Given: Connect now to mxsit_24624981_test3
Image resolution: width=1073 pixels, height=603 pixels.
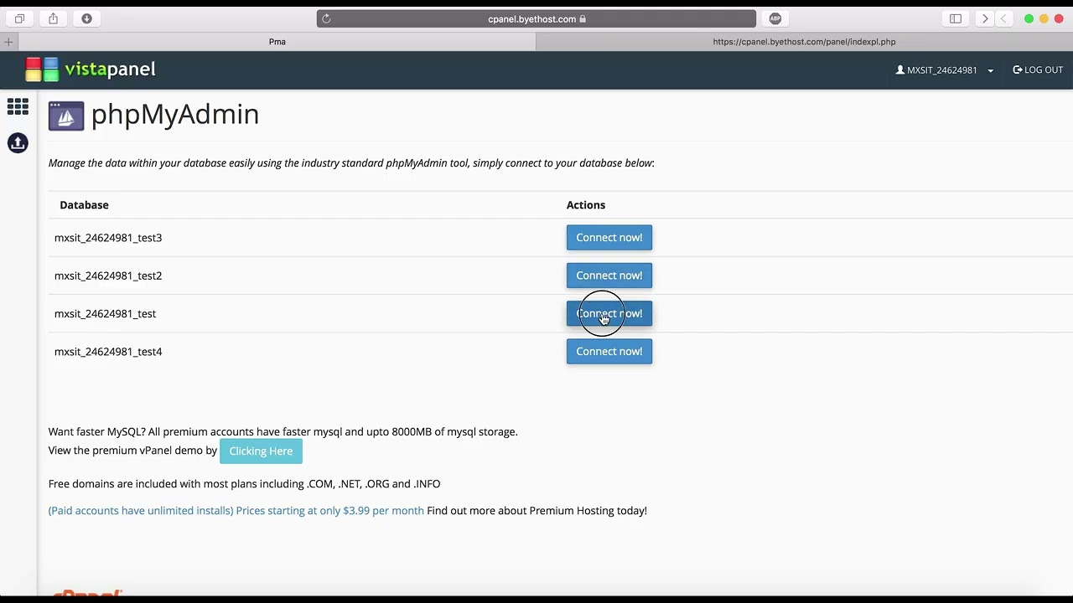Looking at the screenshot, I should click(x=609, y=238).
